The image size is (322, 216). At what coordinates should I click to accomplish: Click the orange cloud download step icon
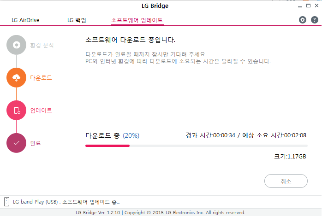pyautogui.click(x=17, y=77)
